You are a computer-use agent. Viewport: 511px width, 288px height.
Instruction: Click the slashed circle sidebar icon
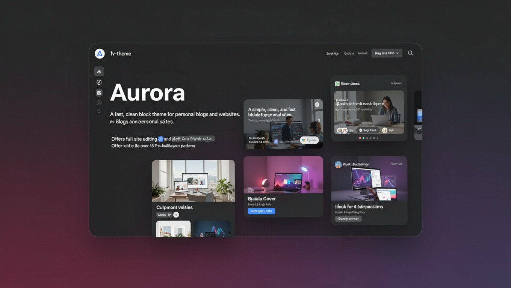(x=99, y=103)
